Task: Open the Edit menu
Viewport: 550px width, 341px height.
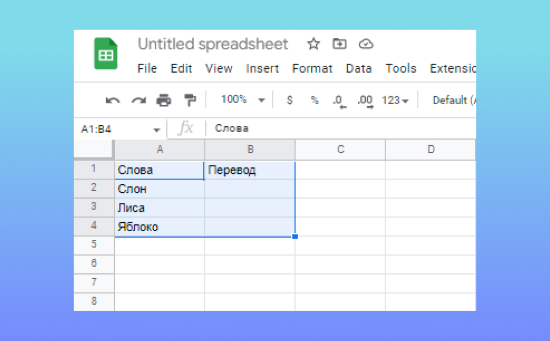Action: click(181, 68)
